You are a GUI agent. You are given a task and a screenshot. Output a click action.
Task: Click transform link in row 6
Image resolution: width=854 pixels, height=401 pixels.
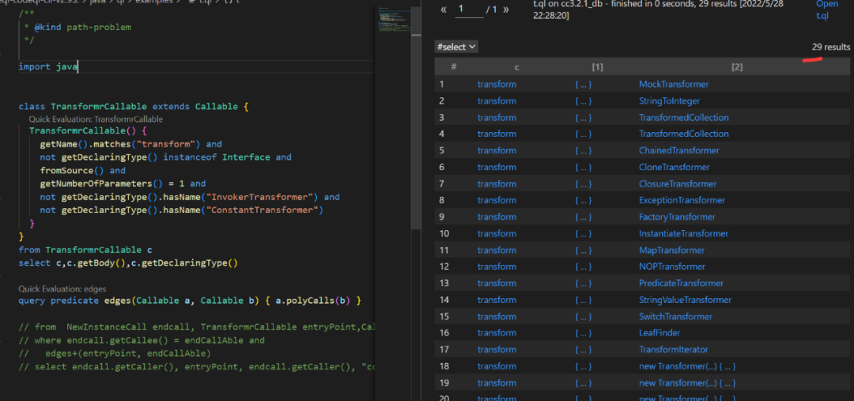click(497, 168)
